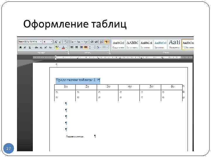Click the first line indent ruler marker
Viewport: 211px width, 158px height.
[56, 56]
